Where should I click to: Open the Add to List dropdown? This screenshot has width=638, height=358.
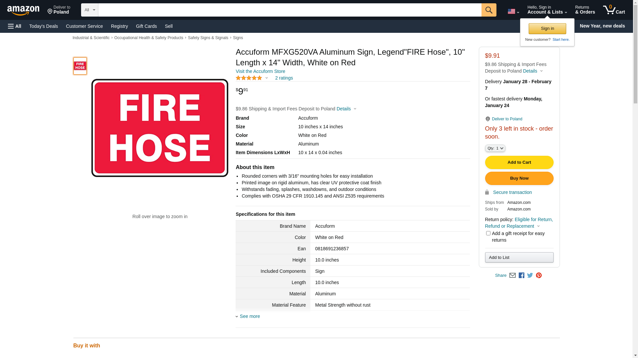tap(519, 258)
